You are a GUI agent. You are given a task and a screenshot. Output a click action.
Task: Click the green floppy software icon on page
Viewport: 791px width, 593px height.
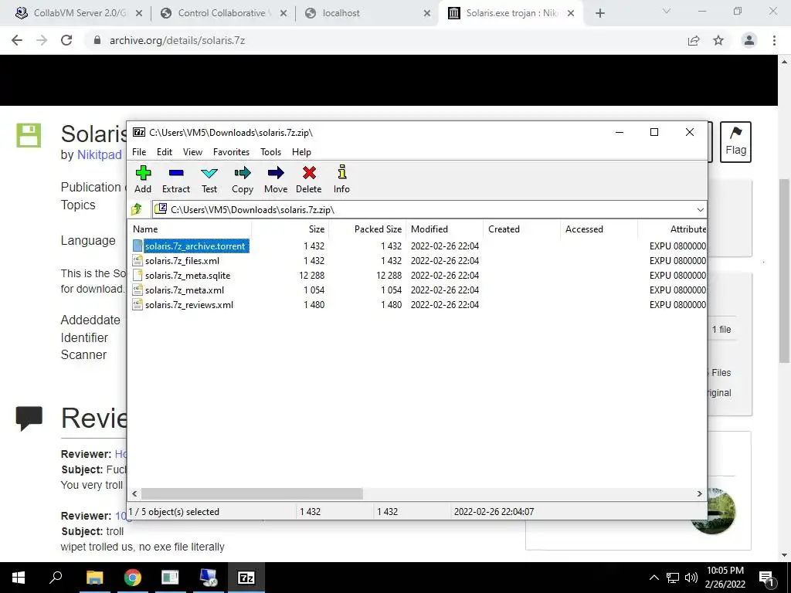29,135
